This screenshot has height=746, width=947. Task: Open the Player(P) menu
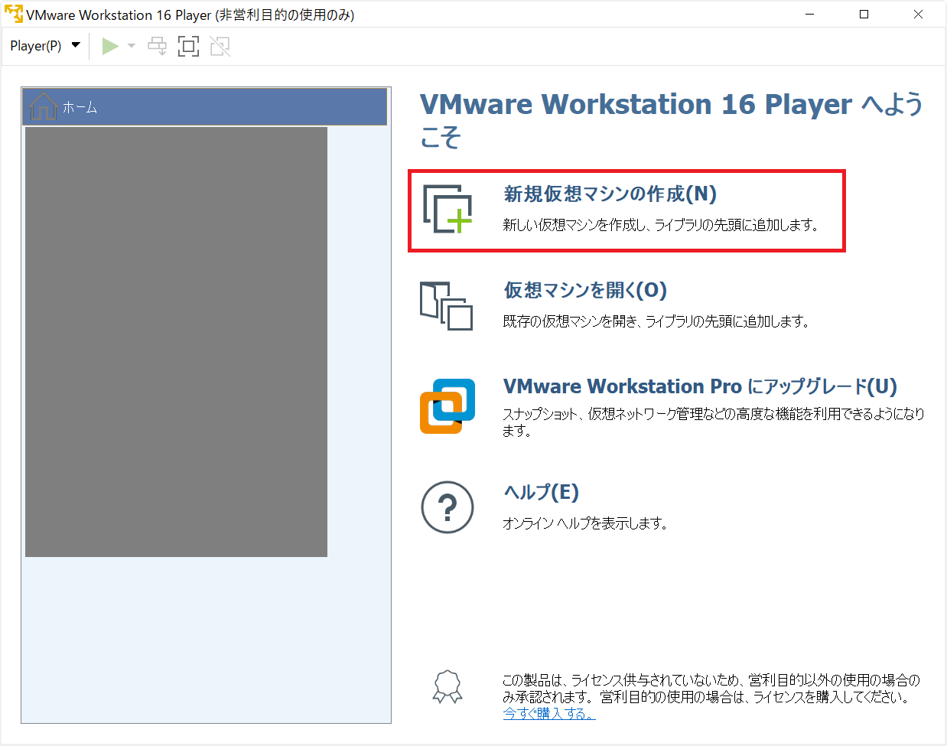point(45,46)
